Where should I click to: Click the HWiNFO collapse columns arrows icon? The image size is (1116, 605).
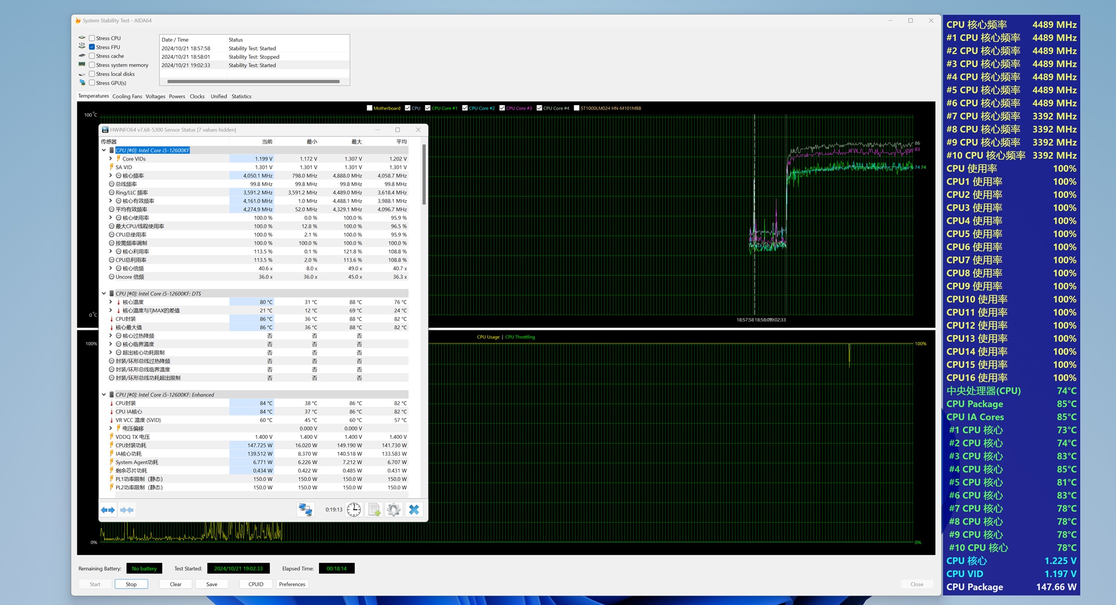coord(127,510)
